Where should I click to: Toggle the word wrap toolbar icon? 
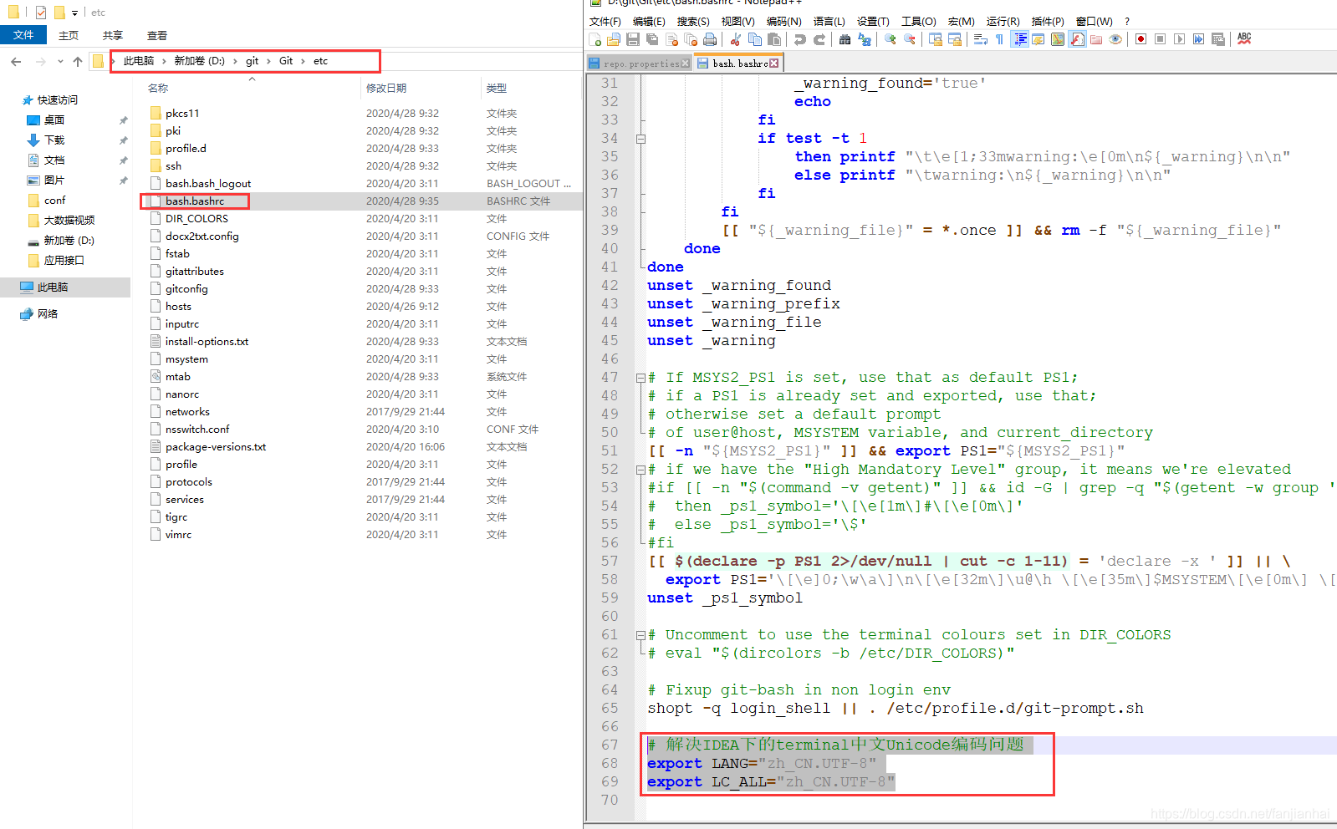pos(981,39)
